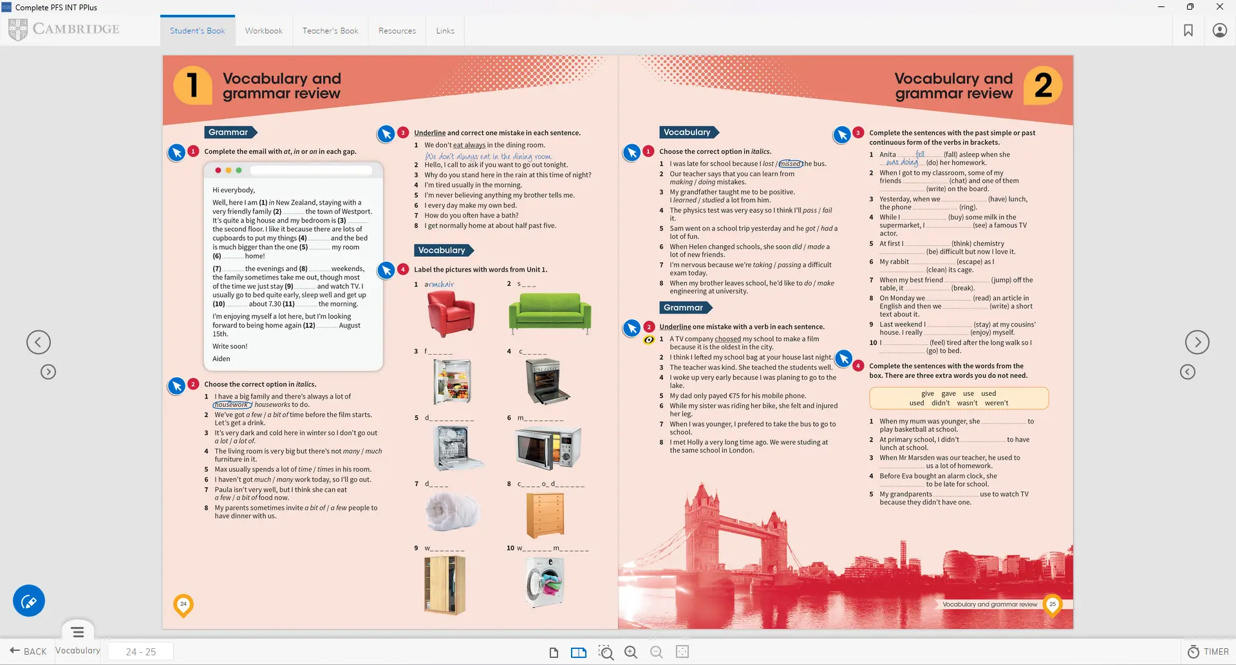
Task: Launch the activity 'Underline and correct one mistake'
Action: (386, 134)
